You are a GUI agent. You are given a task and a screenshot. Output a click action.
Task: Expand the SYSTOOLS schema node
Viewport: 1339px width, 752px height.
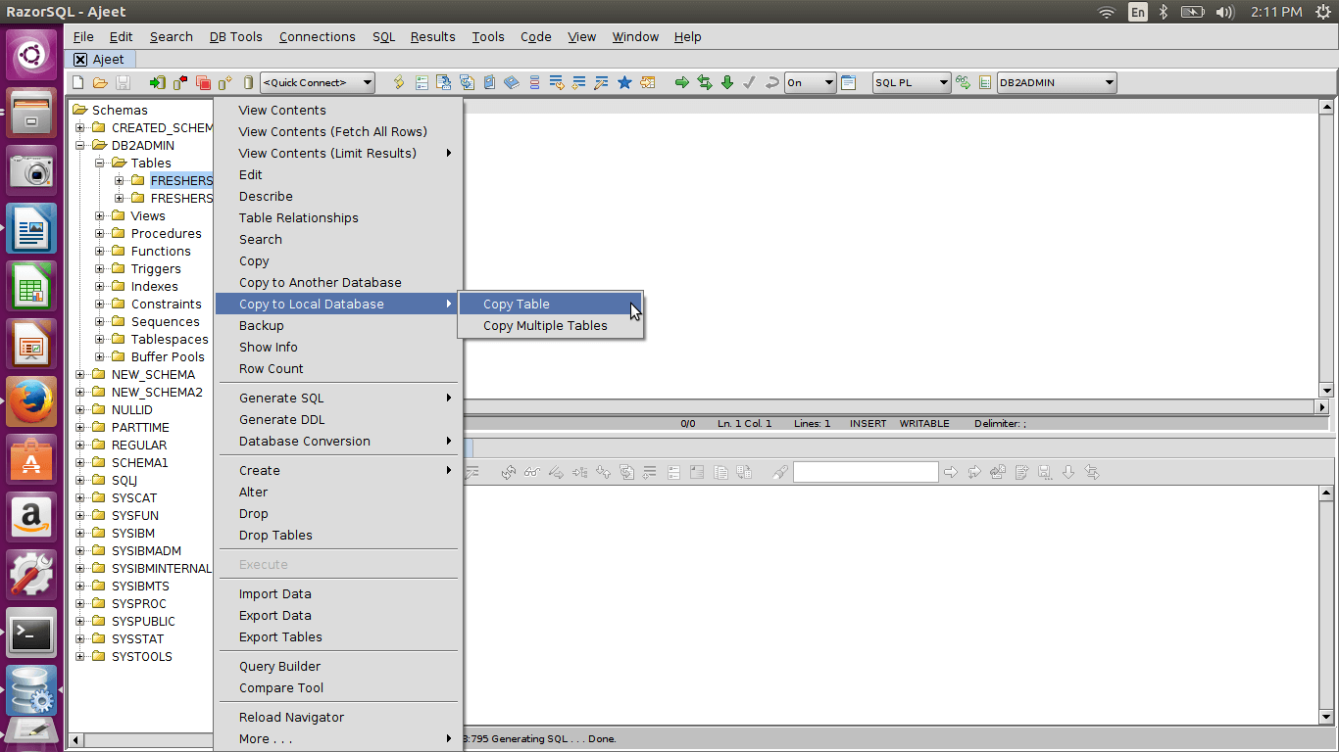80,656
